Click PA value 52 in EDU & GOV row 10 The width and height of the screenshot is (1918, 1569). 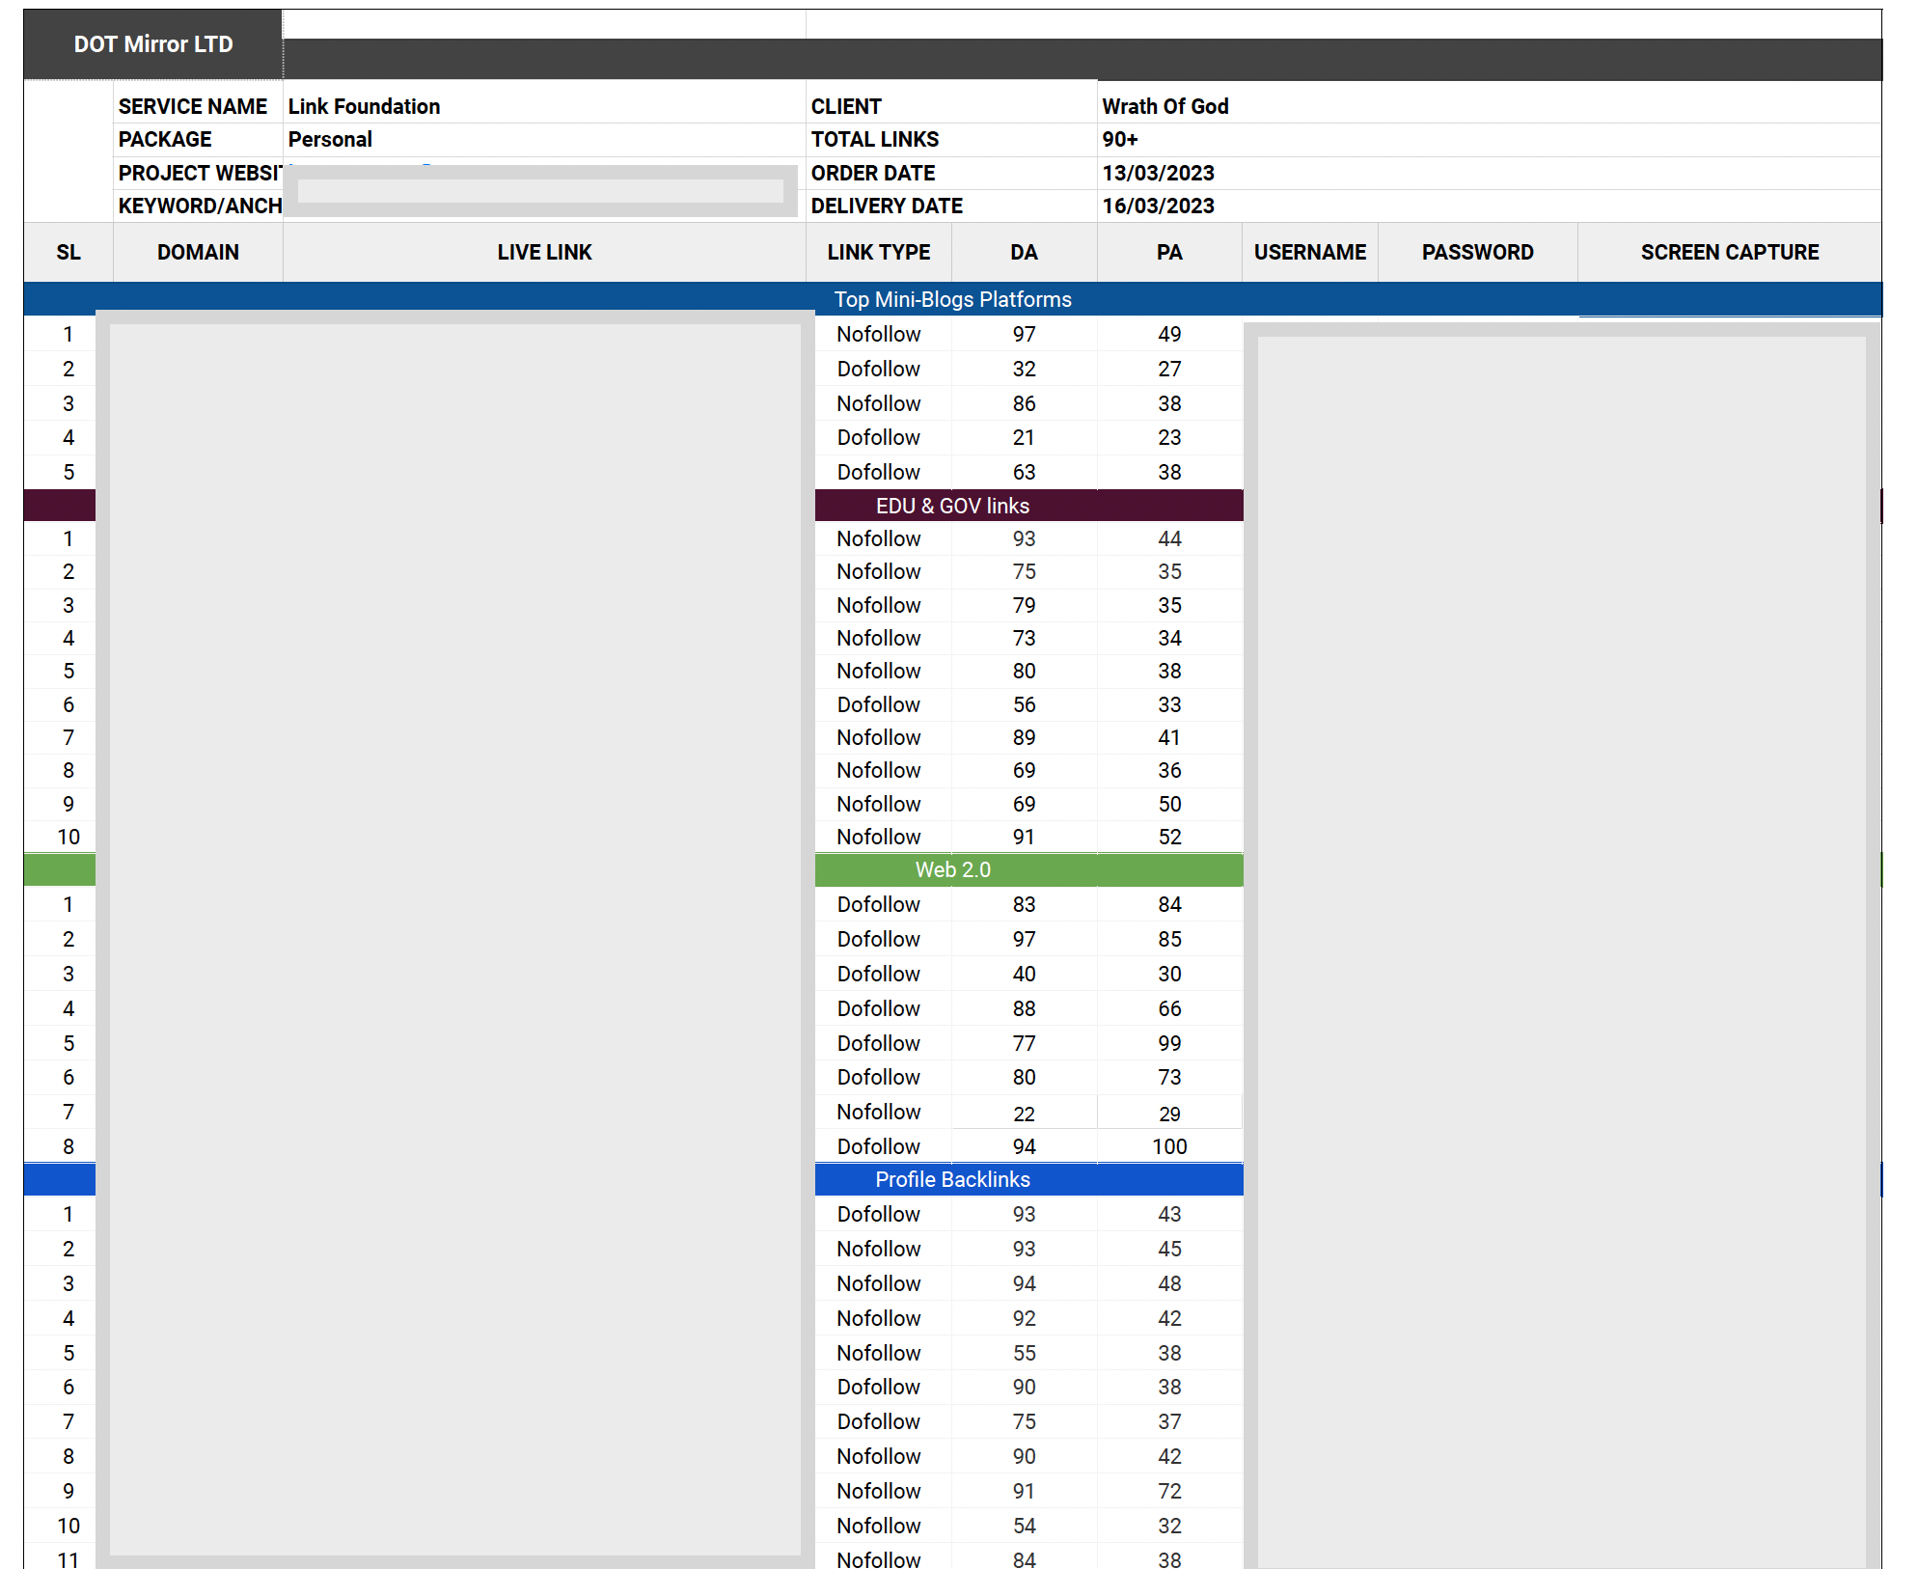click(x=1169, y=837)
